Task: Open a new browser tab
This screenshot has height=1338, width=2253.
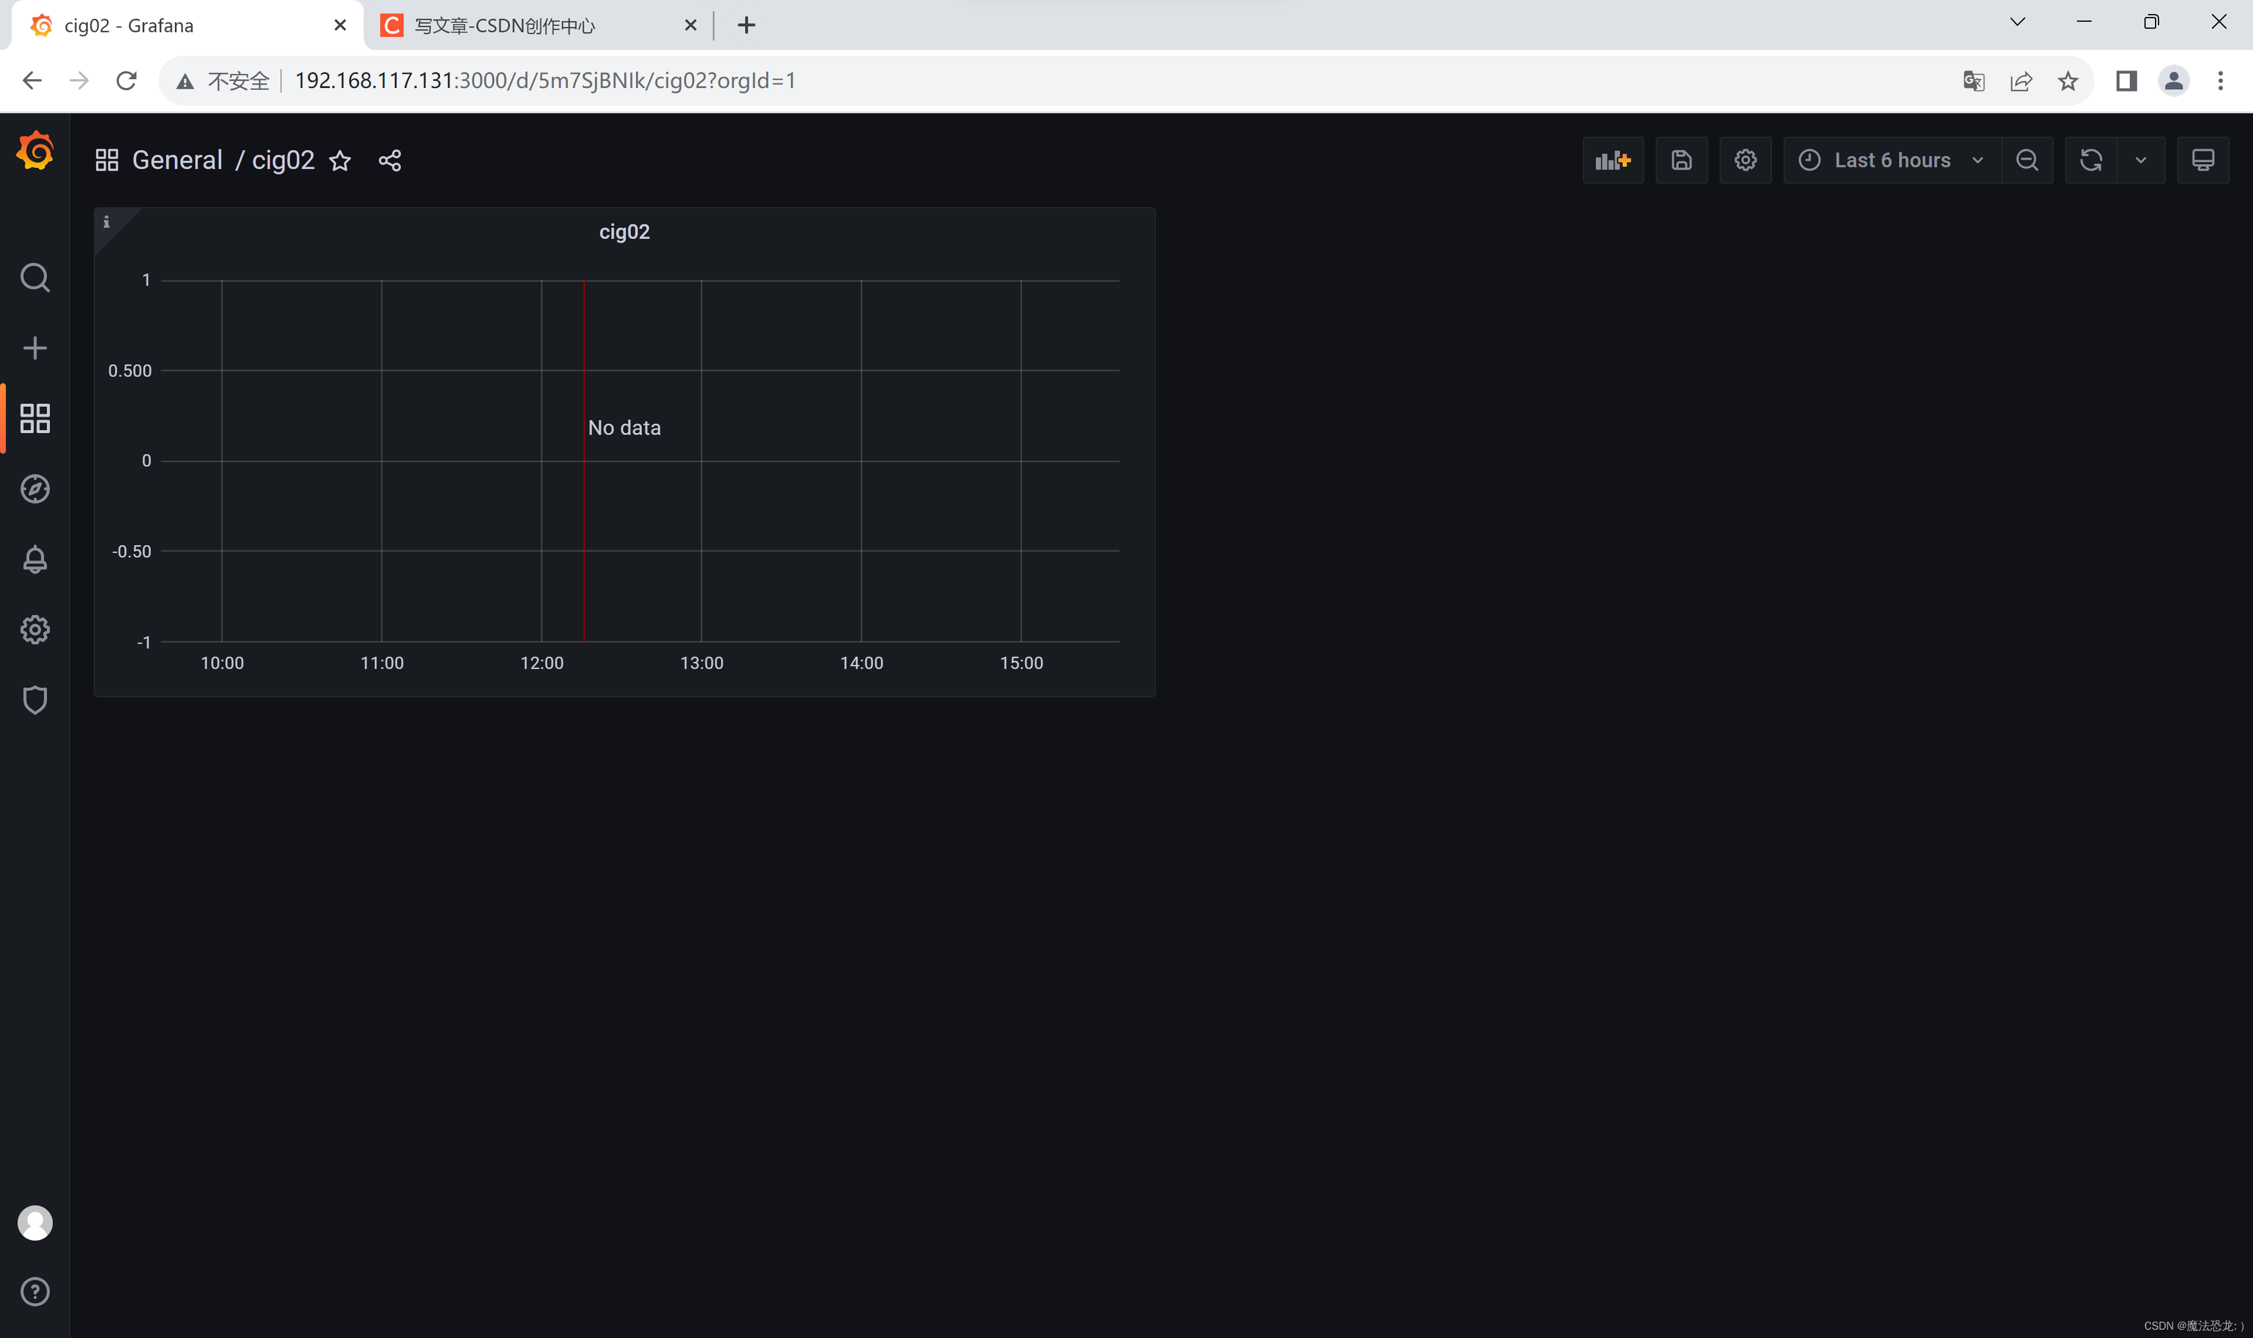Action: pos(746,25)
